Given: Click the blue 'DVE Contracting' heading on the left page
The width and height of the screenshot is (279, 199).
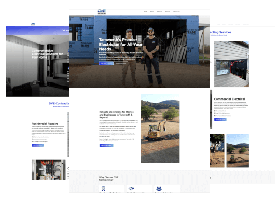Looking at the screenshot, I should (59, 103).
